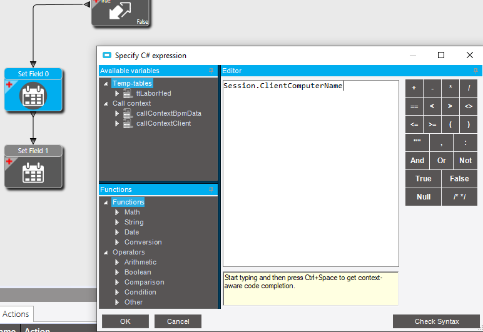
Task: Expand the ttLaborHed node
Action: (x=117, y=93)
